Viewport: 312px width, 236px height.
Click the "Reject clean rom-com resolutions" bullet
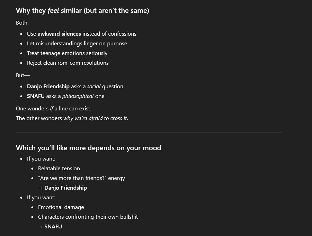click(x=68, y=63)
